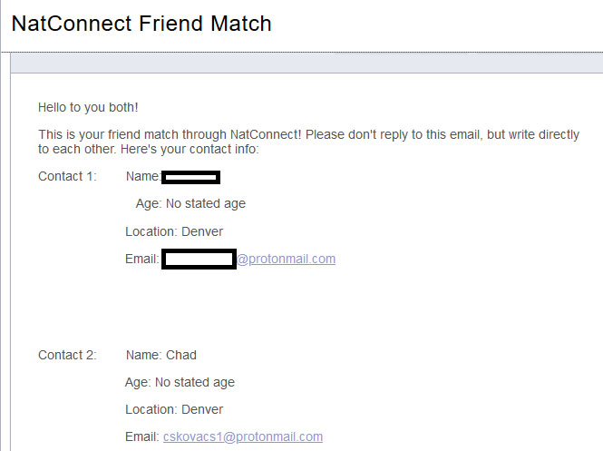This screenshot has height=451, width=603.
Task: Click the redacted name box for Contact 1
Action: click(x=190, y=177)
